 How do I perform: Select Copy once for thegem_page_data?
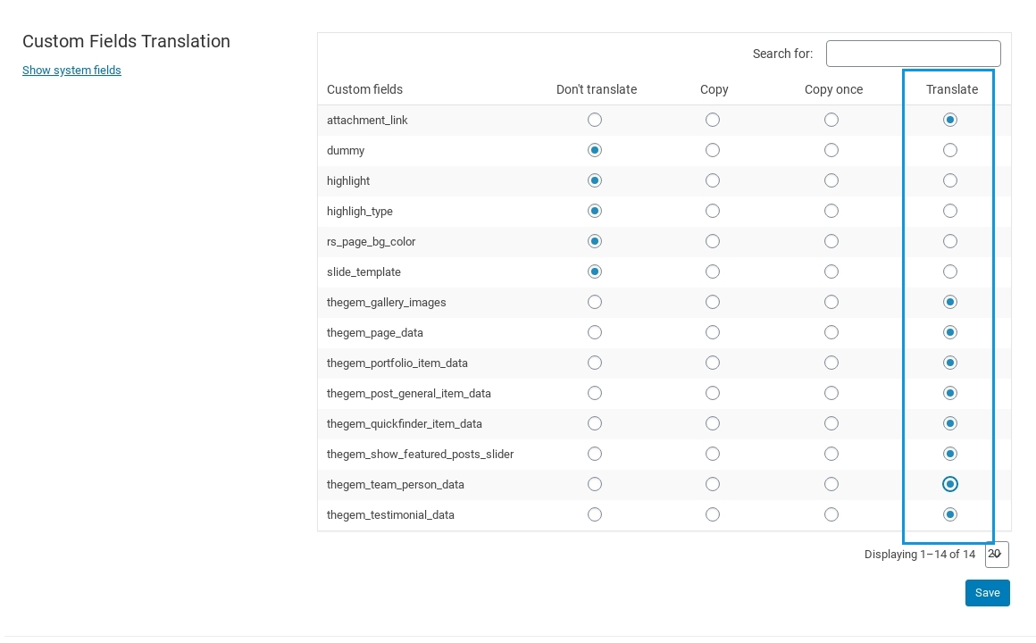831,332
